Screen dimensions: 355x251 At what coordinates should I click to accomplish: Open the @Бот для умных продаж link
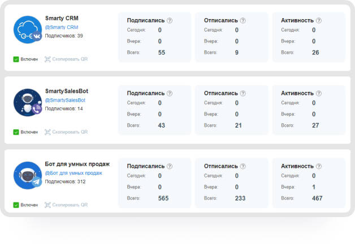click(x=73, y=173)
